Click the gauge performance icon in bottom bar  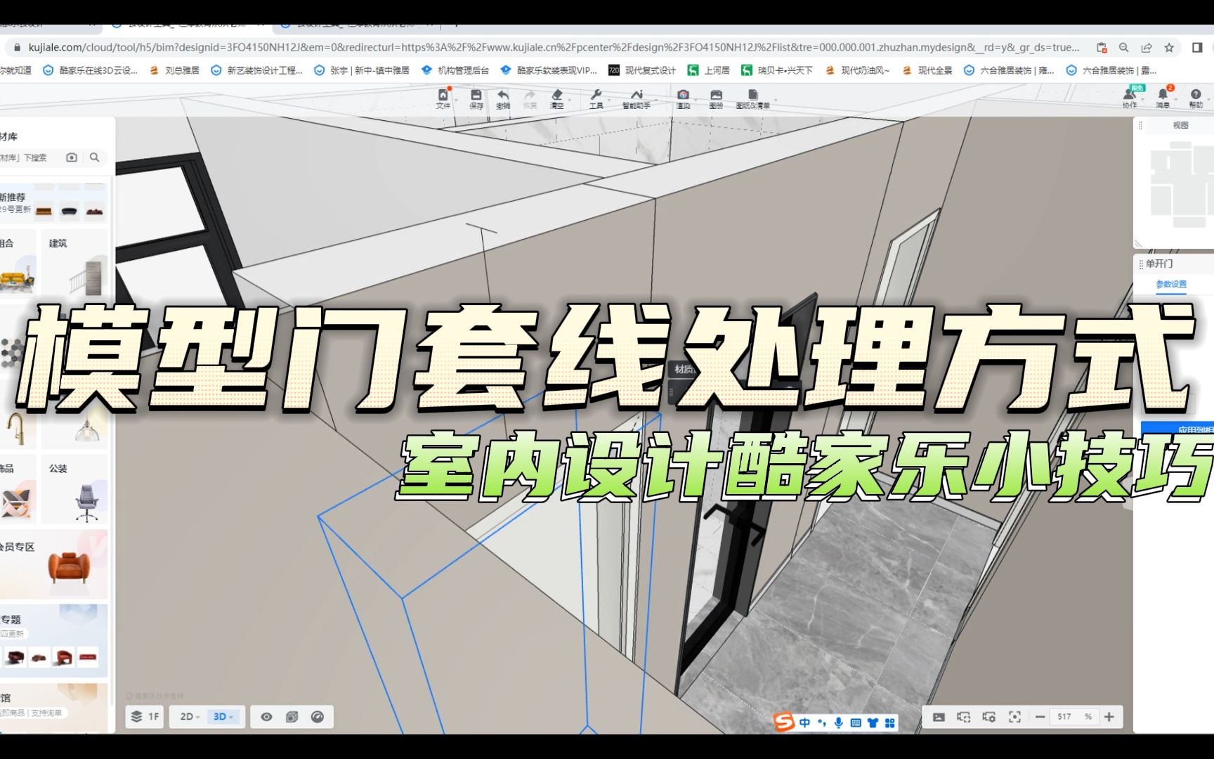[318, 717]
